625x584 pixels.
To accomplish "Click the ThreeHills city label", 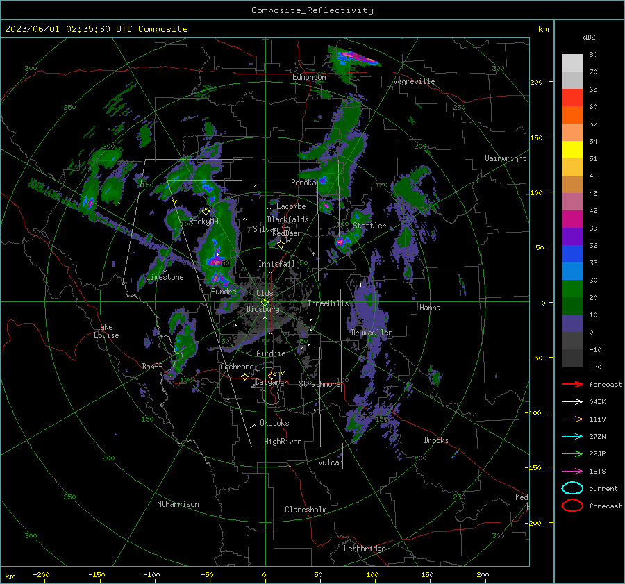I will [x=328, y=303].
